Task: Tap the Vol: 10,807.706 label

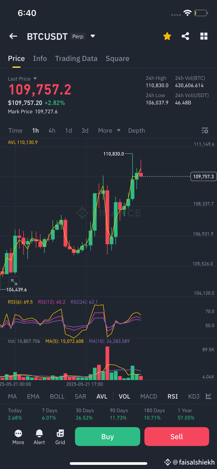Action: [x=24, y=341]
